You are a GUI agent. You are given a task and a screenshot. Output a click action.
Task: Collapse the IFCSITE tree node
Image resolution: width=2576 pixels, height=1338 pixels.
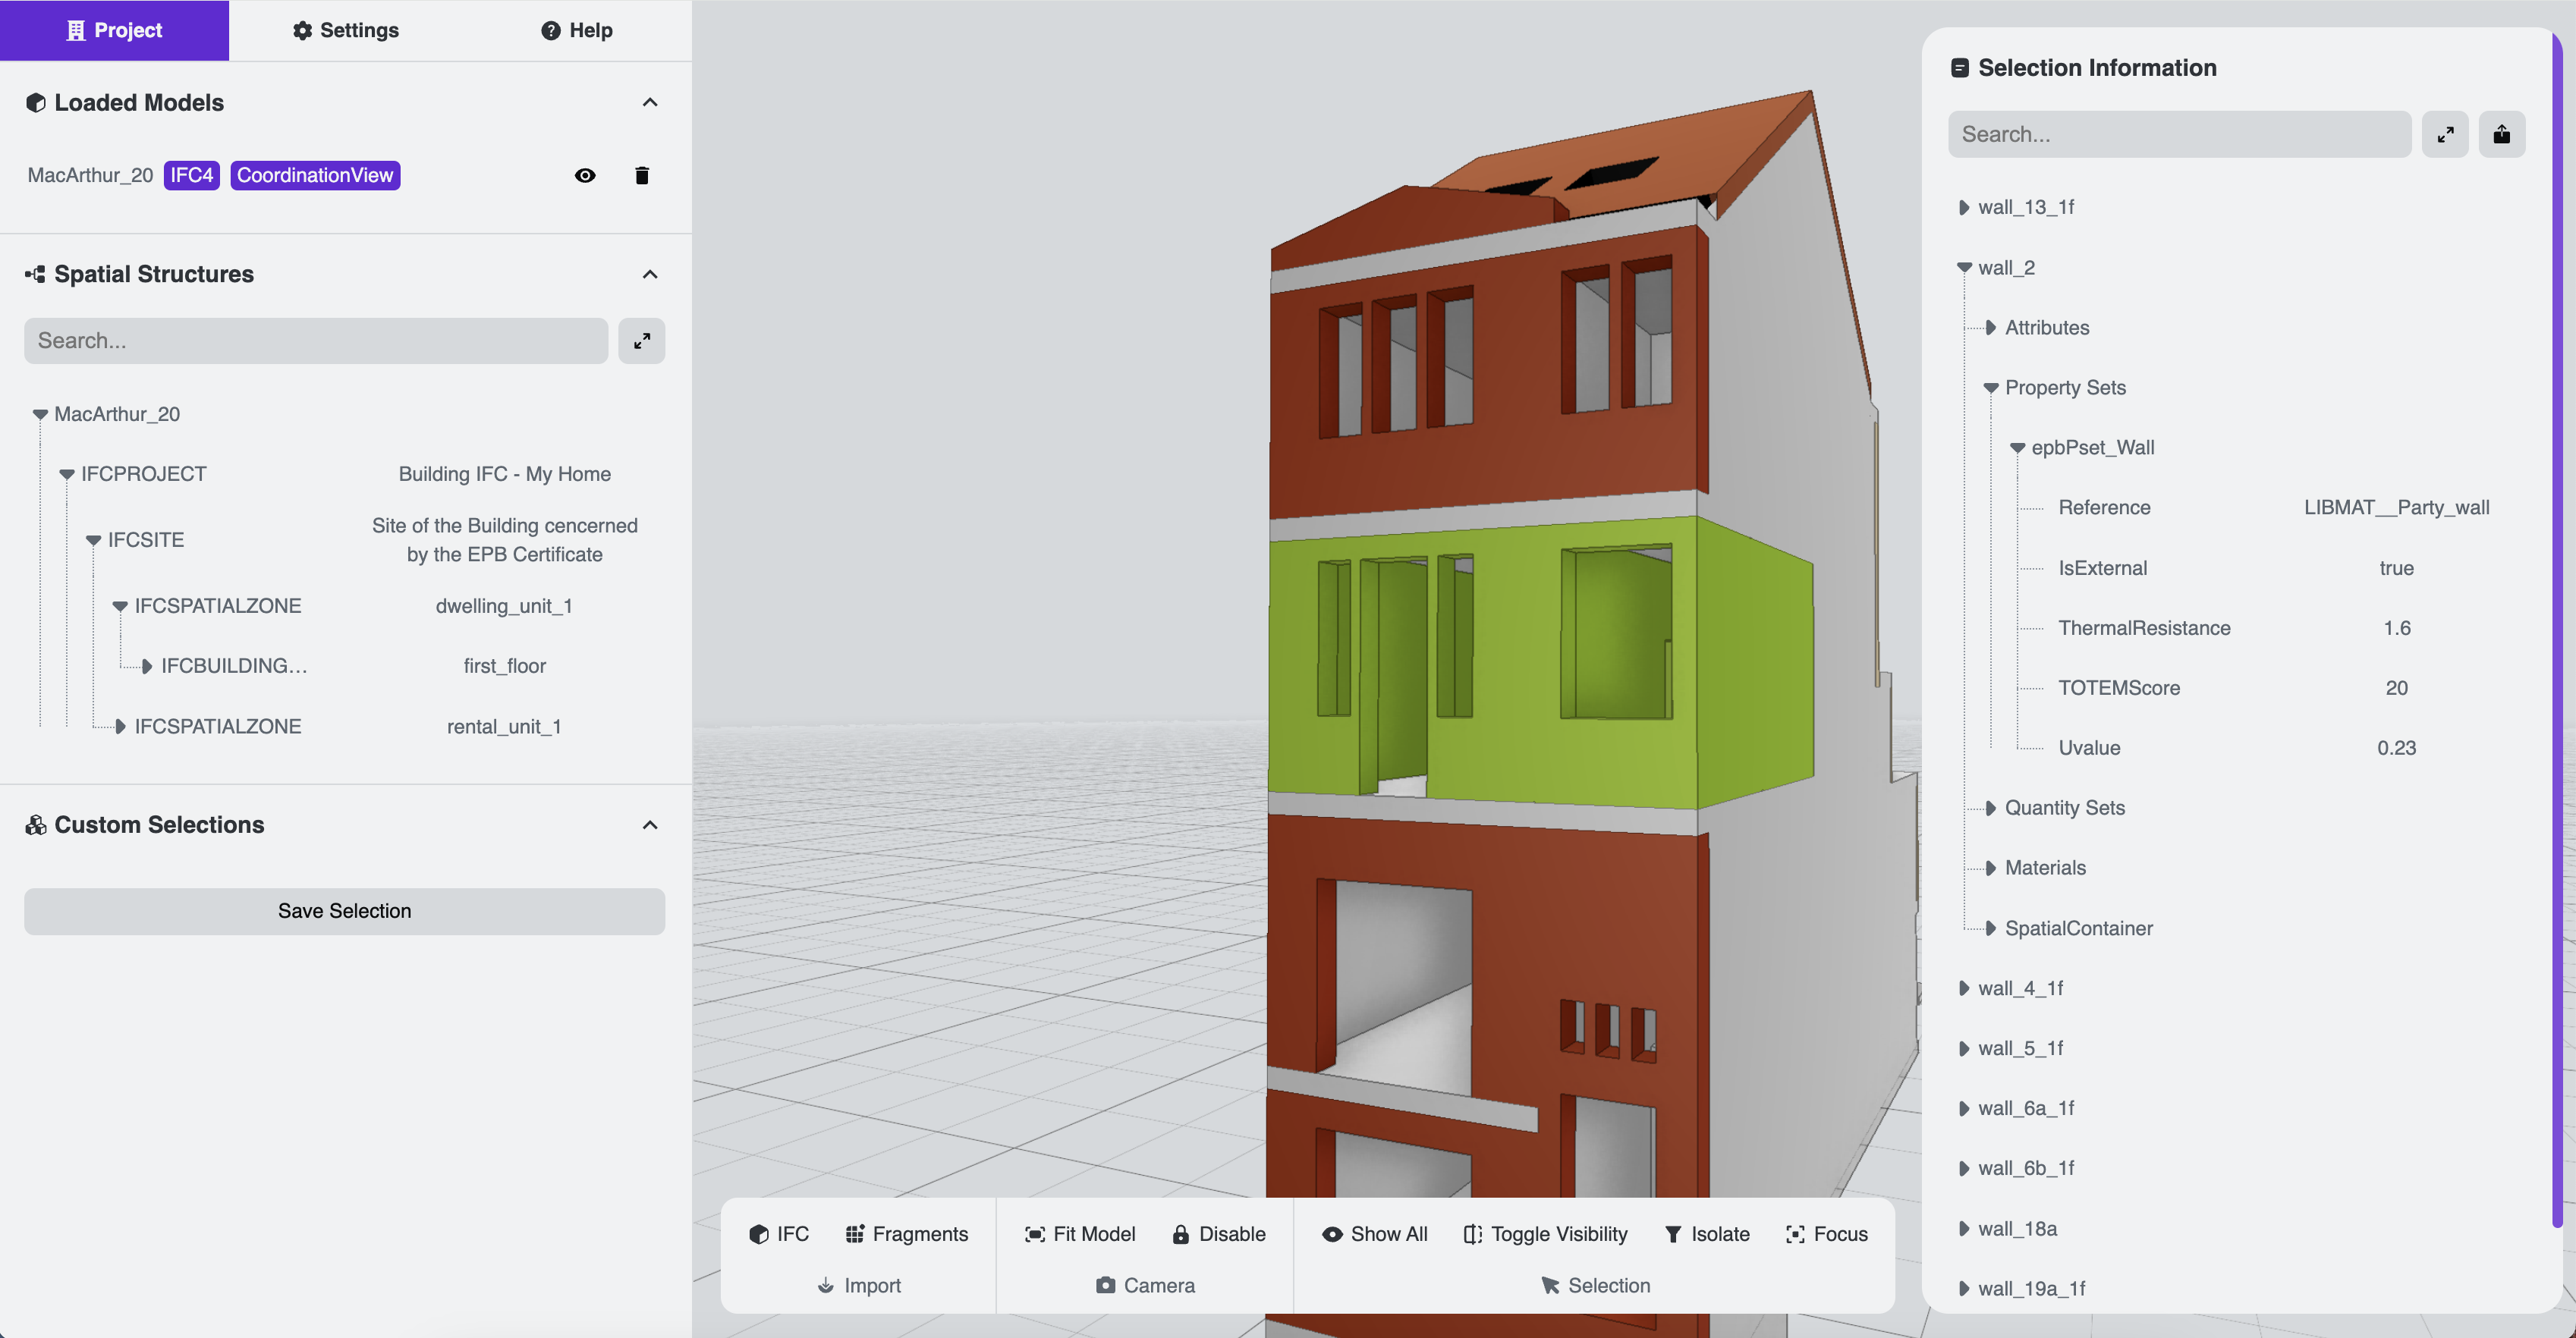[x=94, y=540]
